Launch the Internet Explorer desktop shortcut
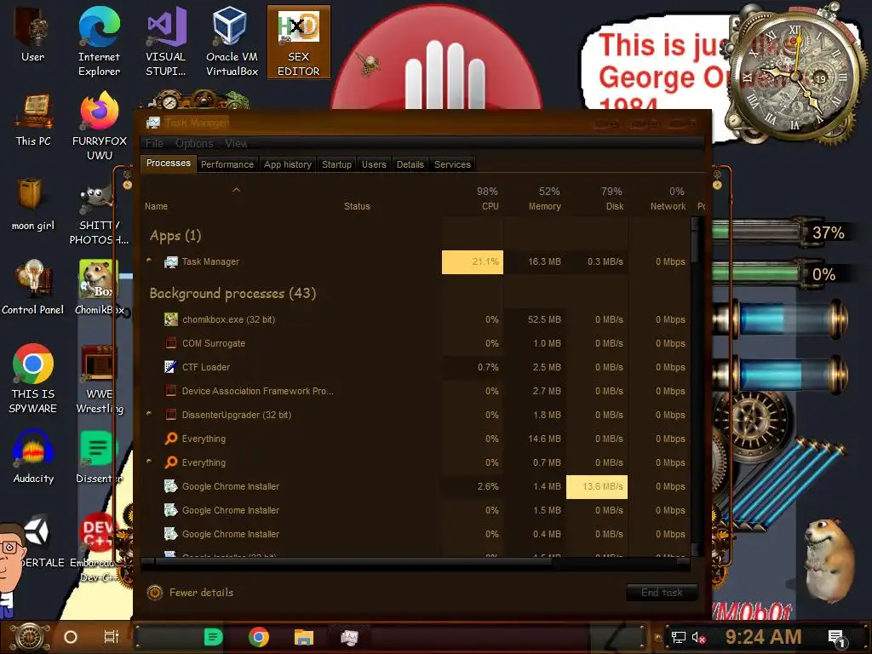This screenshot has height=654, width=872. click(99, 42)
